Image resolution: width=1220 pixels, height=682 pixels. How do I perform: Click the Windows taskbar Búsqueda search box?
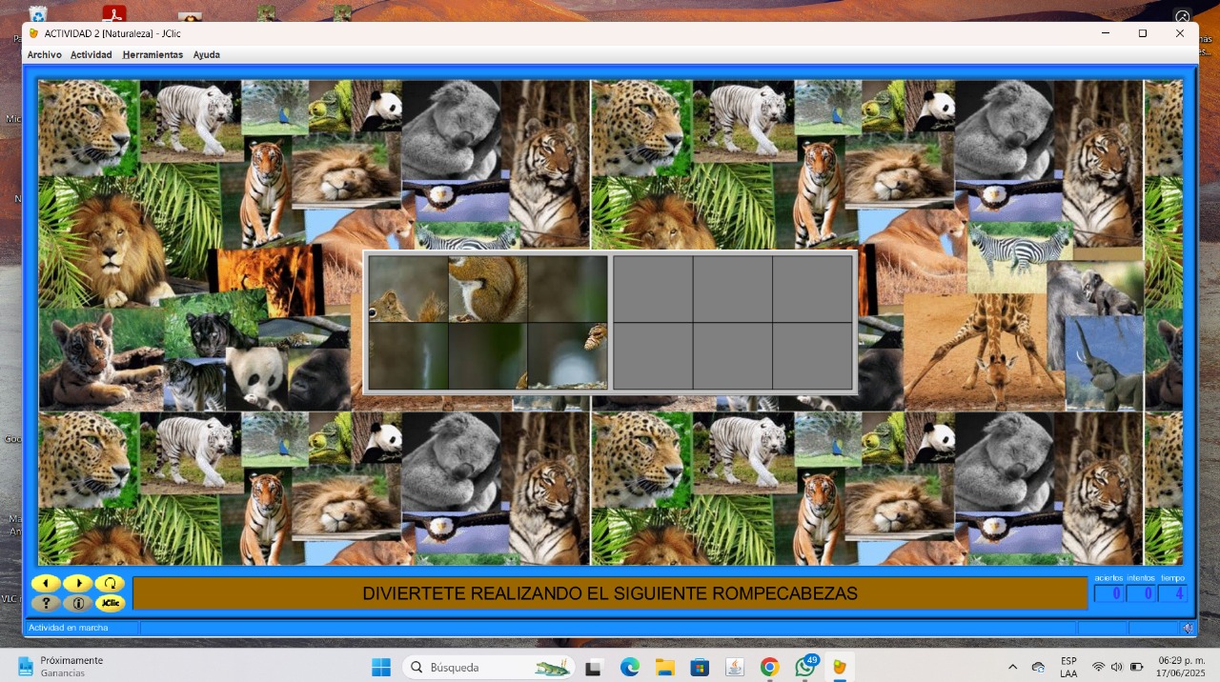(x=488, y=667)
